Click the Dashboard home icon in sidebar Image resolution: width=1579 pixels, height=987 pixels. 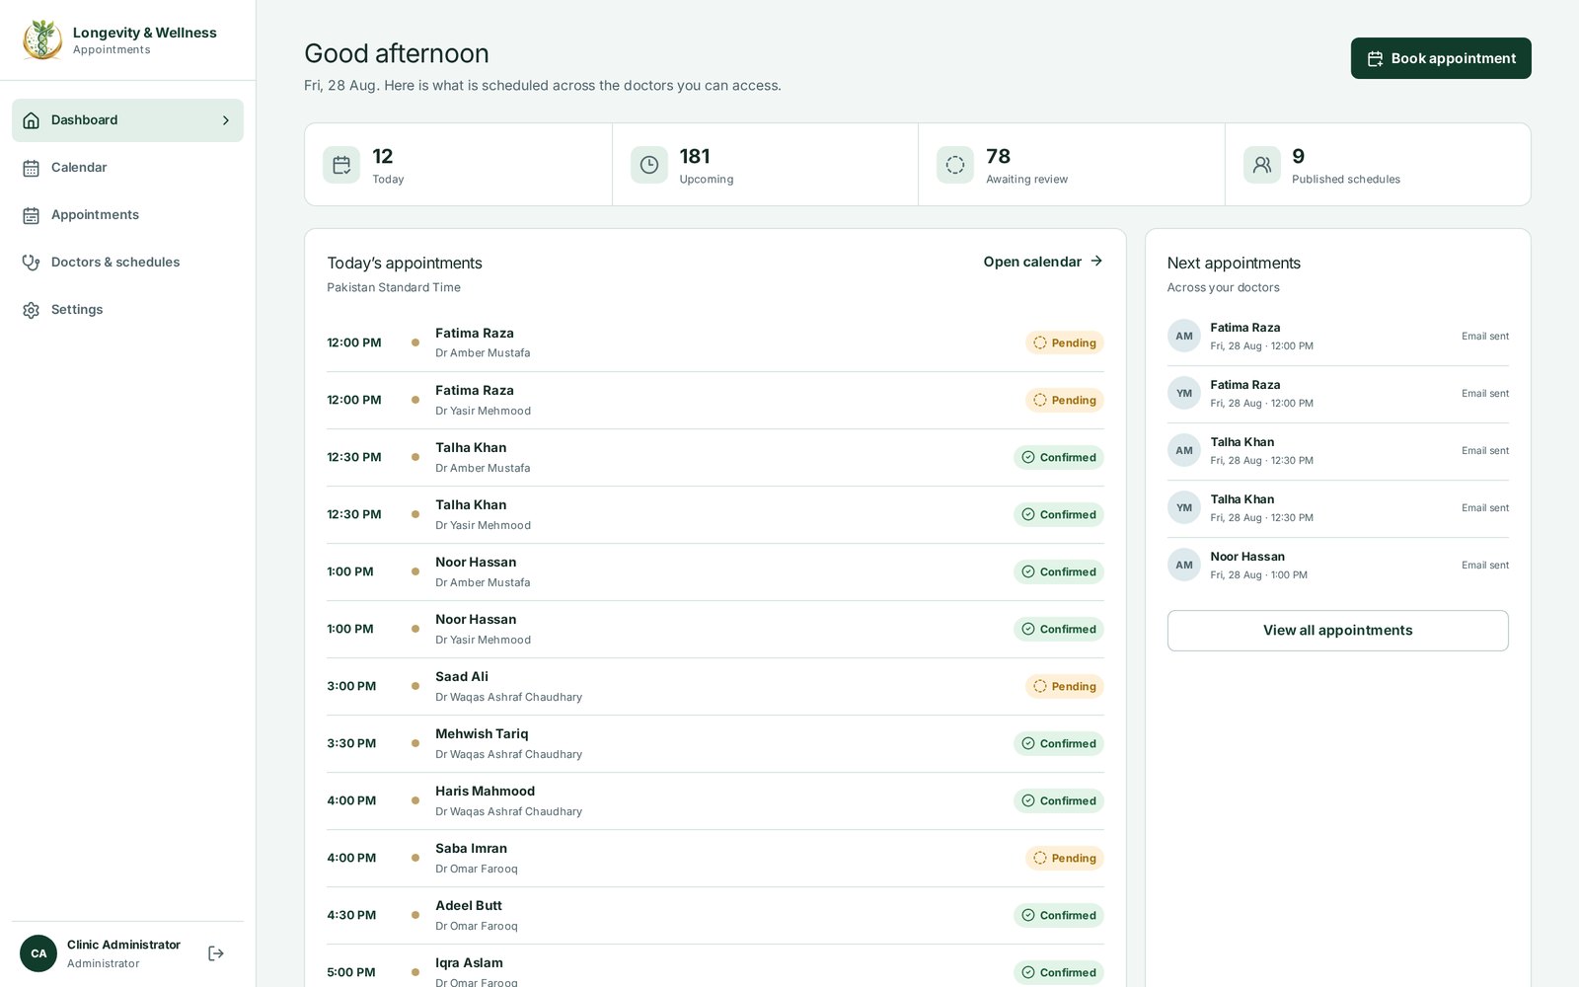[x=32, y=120]
